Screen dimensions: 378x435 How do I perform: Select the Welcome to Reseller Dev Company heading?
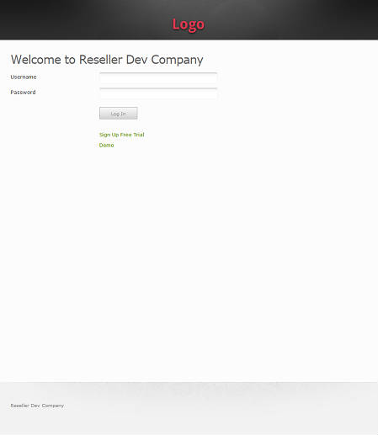pyautogui.click(x=107, y=60)
